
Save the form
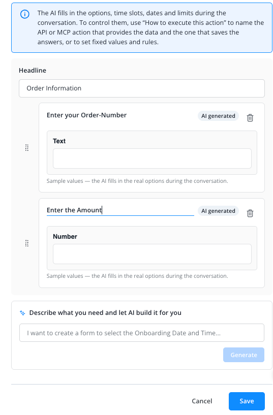[x=247, y=401]
